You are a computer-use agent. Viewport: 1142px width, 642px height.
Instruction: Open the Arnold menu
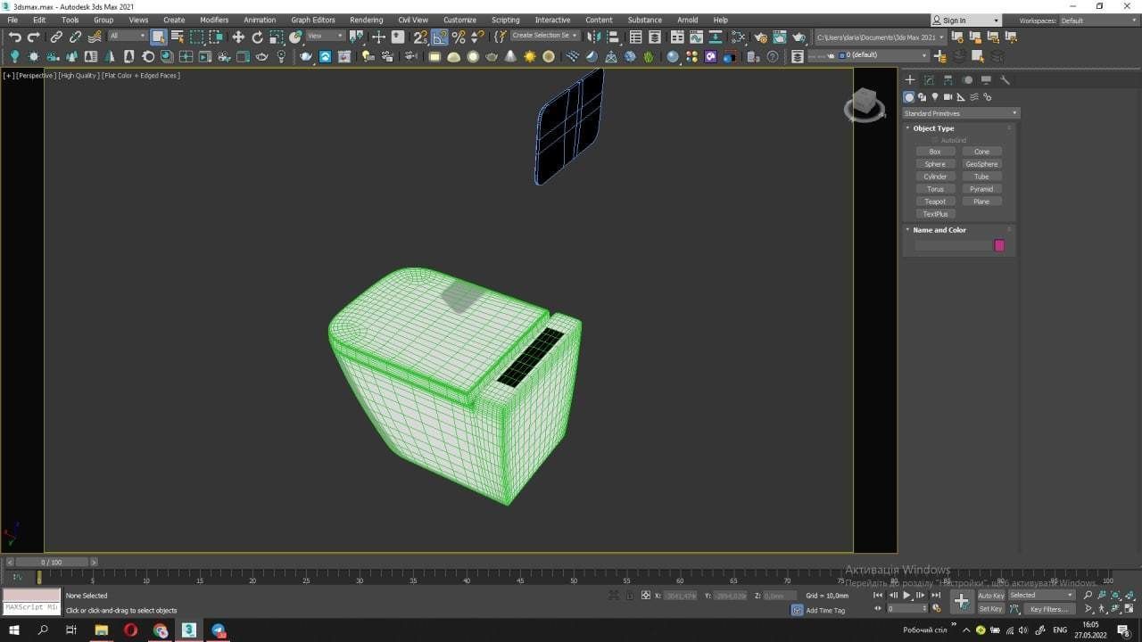pyautogui.click(x=687, y=20)
